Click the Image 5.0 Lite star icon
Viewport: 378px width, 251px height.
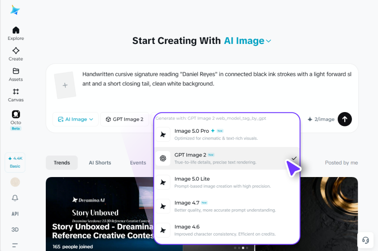pos(163,182)
